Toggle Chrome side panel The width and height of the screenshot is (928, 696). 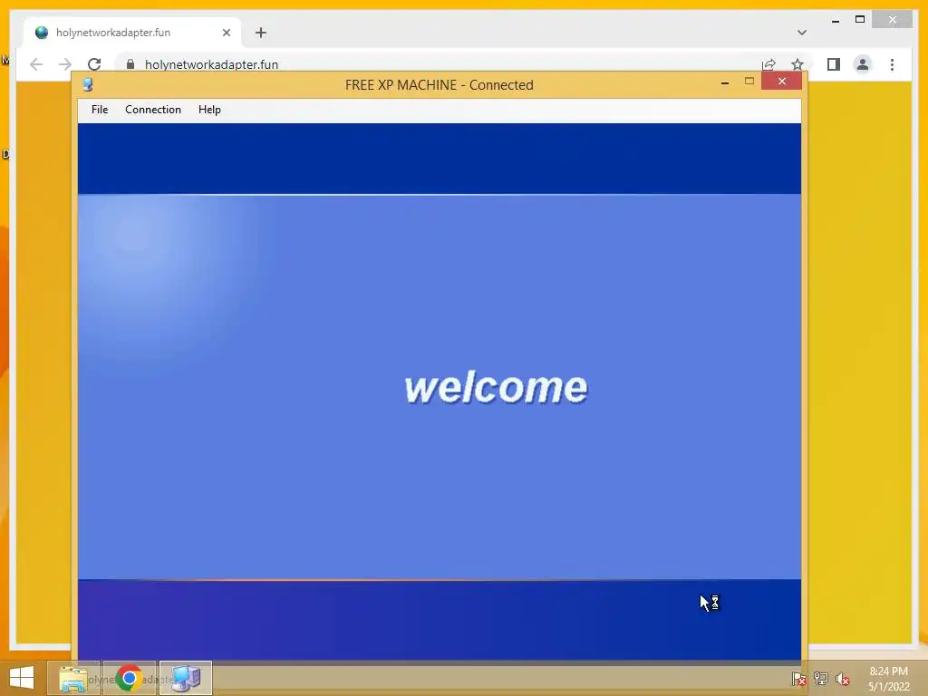[834, 64]
